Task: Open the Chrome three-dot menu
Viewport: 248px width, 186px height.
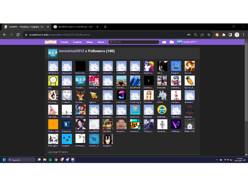Action: tap(243, 35)
